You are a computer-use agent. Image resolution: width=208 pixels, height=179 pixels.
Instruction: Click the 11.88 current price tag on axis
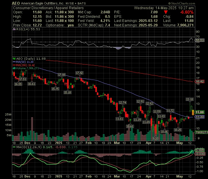click(x=199, y=112)
